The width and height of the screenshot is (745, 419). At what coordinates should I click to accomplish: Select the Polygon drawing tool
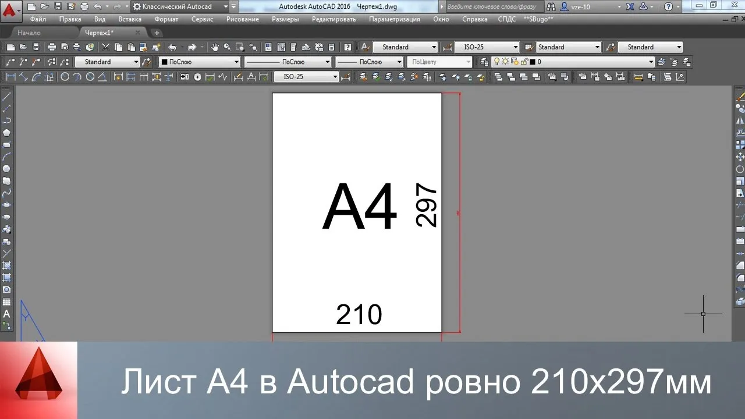(x=7, y=132)
